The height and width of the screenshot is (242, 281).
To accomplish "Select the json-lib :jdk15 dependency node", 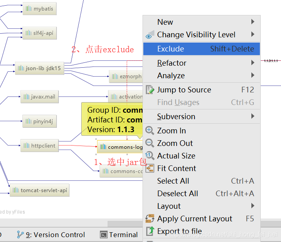I will click(x=40, y=68).
